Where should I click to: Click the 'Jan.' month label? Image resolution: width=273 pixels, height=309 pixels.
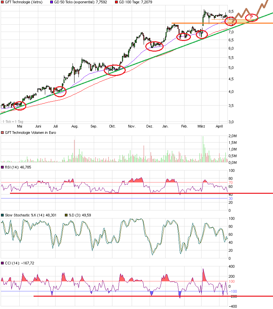coord(165,126)
